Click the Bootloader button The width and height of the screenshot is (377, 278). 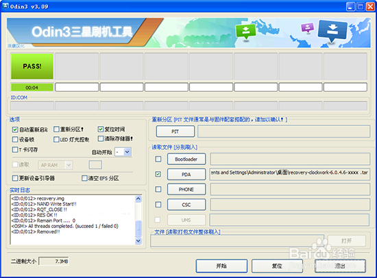[x=186, y=159]
